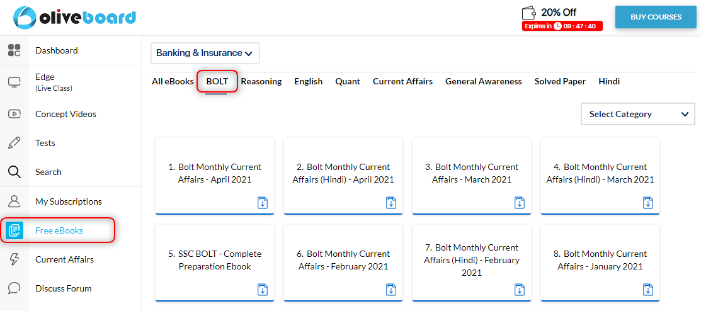The image size is (701, 311).
Task: Expand the Banking & Insurance dropdown
Action: click(205, 53)
